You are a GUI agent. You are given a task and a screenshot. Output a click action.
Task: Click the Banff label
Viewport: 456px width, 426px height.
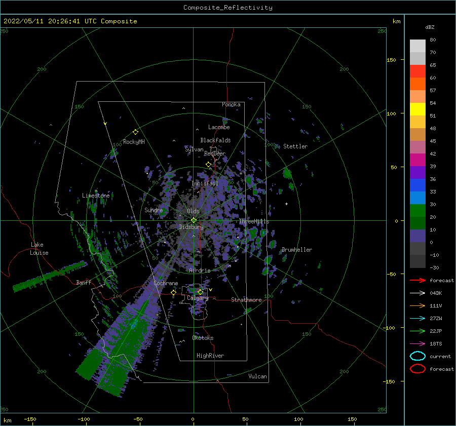pyautogui.click(x=84, y=282)
